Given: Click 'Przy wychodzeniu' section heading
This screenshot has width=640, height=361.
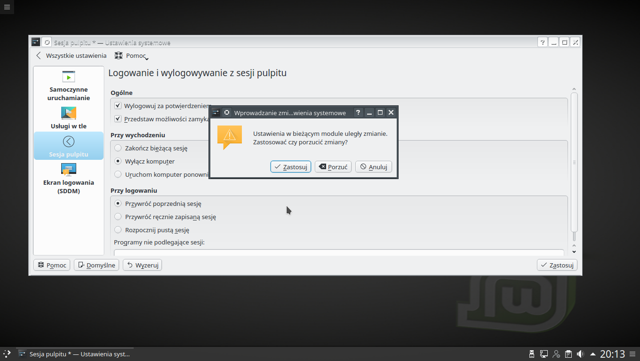Looking at the screenshot, I should click(138, 135).
